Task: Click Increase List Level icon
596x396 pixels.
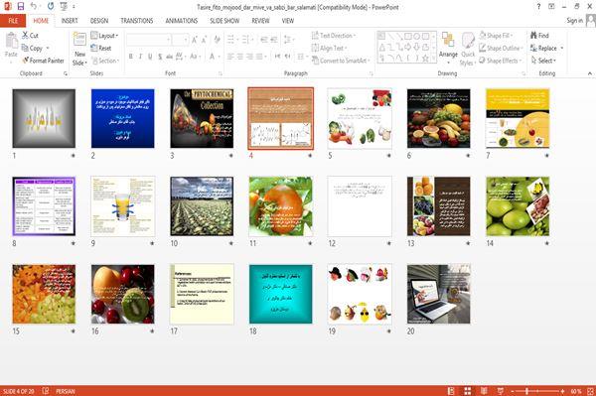Action: [x=274, y=40]
